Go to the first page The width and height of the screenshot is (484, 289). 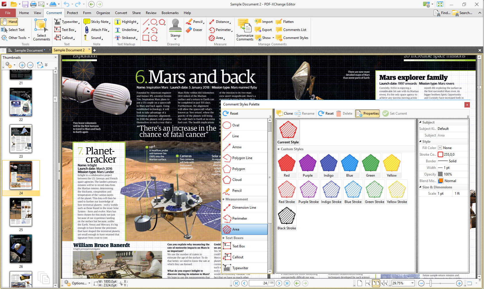236,283
